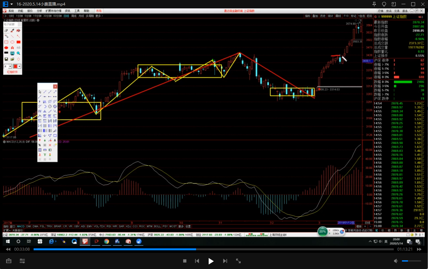Click the 画线 drawing button
Image resolution: width=428 pixels, height=269 pixels.
[x=338, y=16]
